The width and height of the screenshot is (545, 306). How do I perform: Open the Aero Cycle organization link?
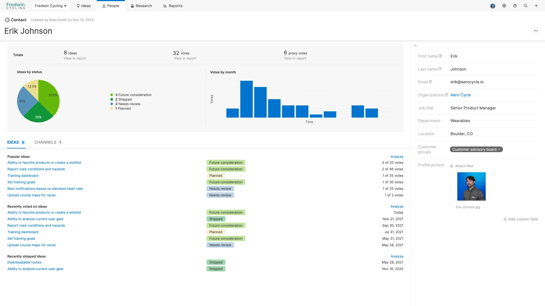coord(460,95)
